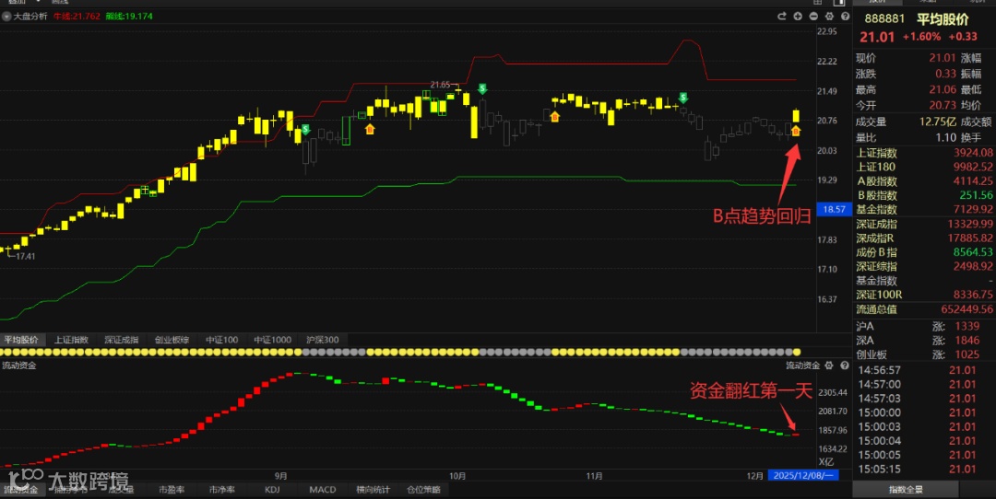996x499 pixels.
Task: Click the 深证综指 row in the index list
Action: [x=924, y=266]
